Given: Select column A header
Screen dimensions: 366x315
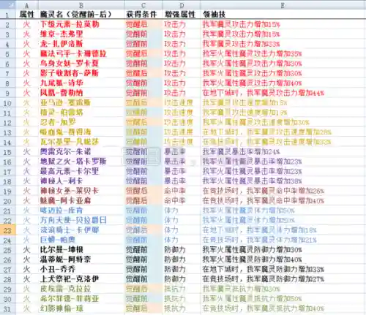Looking at the screenshot, I should [x=27, y=5].
